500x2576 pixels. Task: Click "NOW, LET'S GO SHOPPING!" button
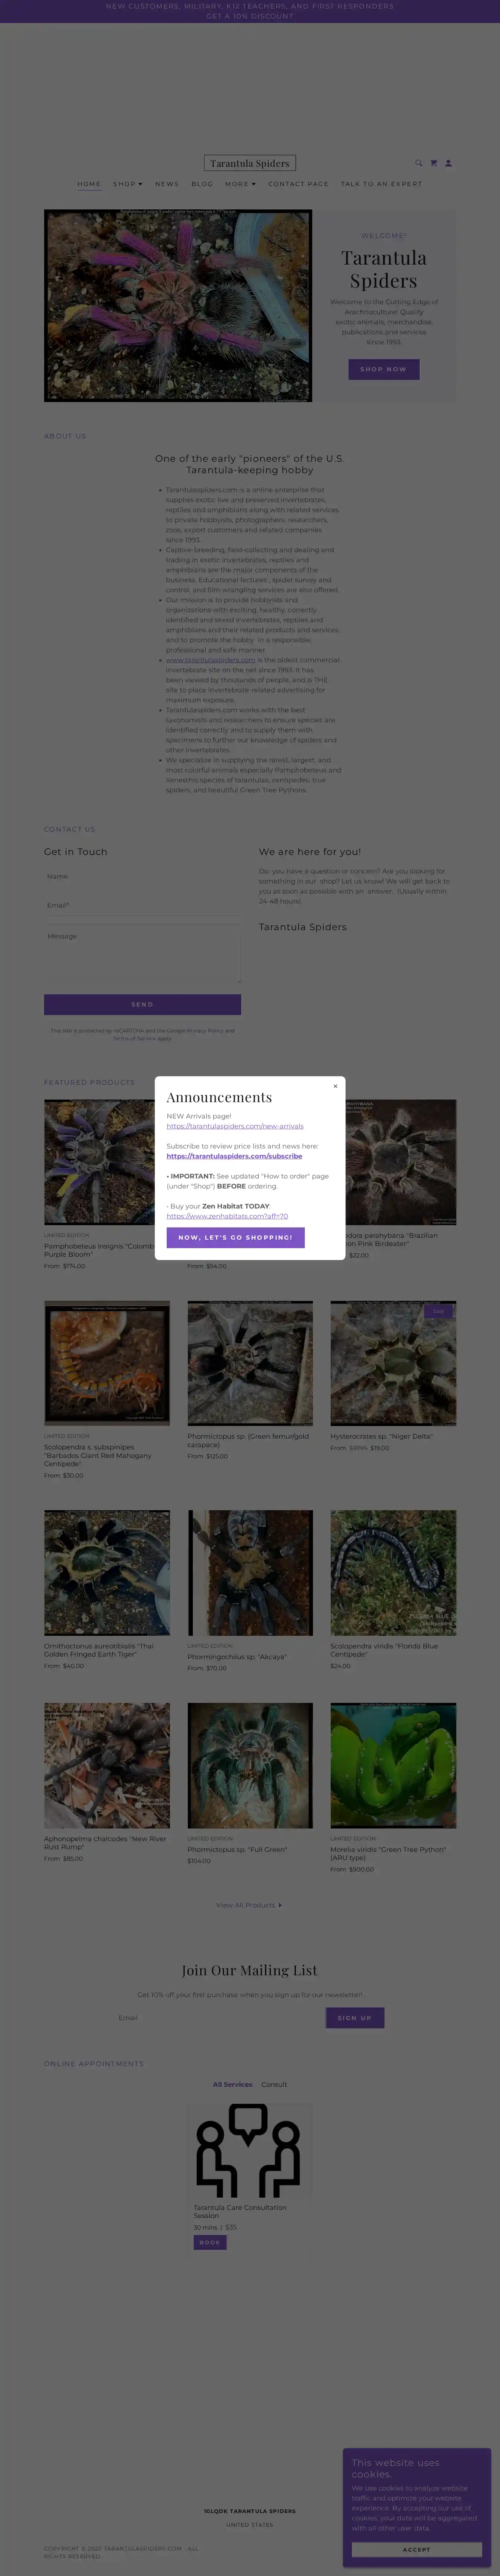tap(235, 1237)
